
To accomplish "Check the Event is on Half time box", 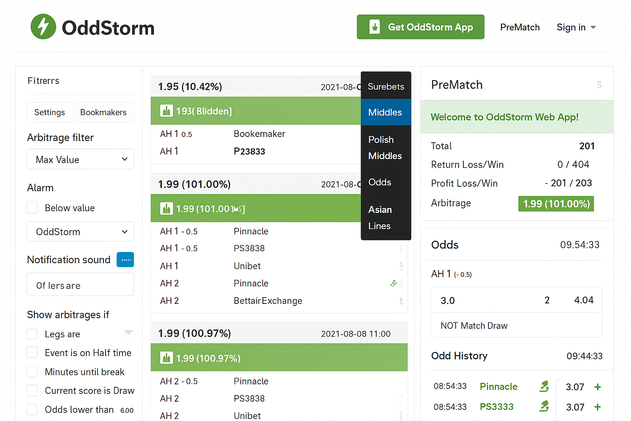I will click(x=32, y=352).
